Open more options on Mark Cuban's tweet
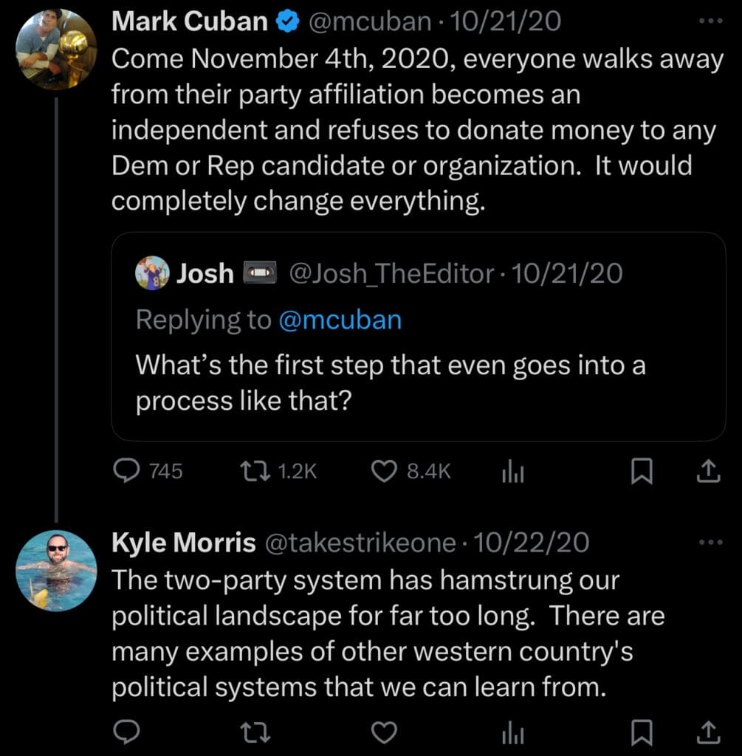 click(710, 21)
